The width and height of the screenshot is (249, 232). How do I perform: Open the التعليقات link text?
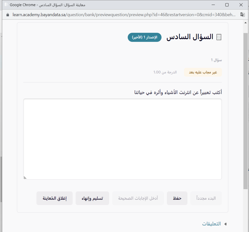pos(212,224)
